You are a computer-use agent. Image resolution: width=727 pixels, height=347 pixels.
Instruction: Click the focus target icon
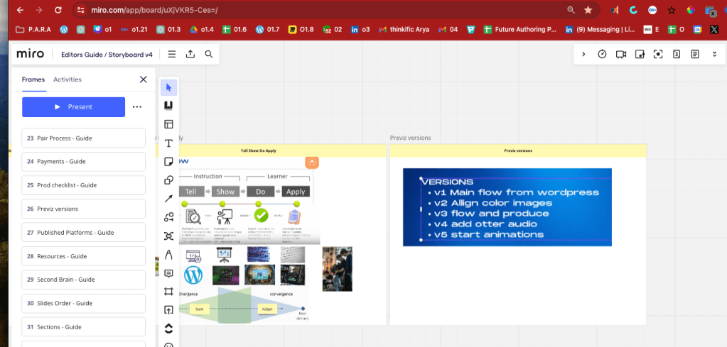click(658, 54)
